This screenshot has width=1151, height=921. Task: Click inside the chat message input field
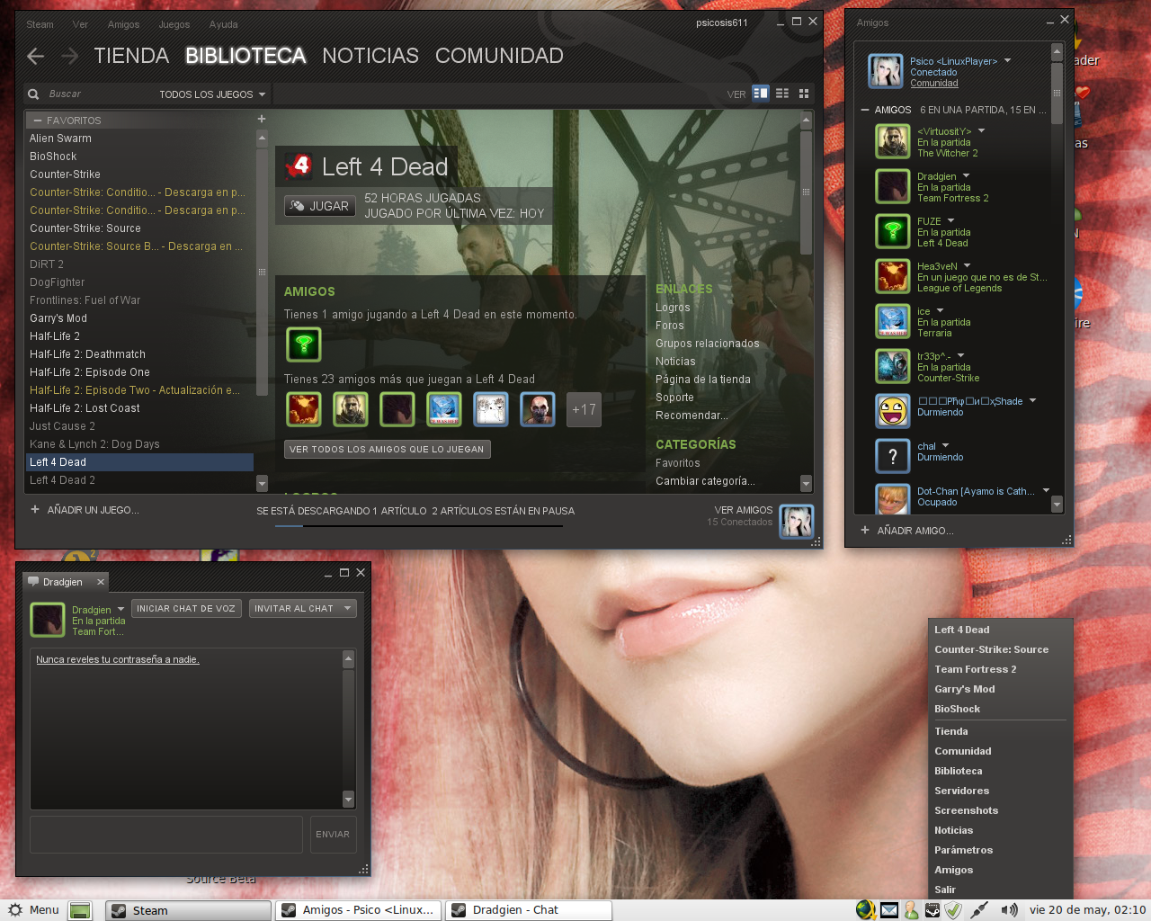coord(165,834)
